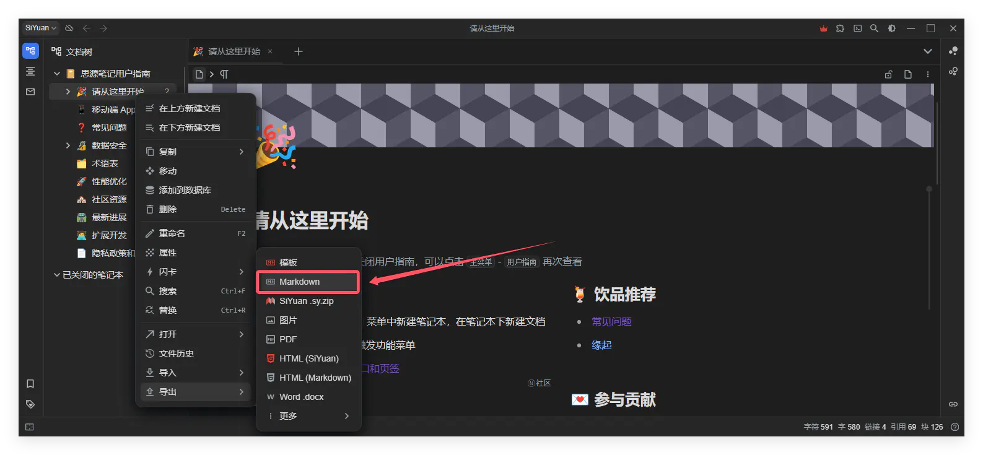Open the inbox panel icon
The width and height of the screenshot is (983, 455).
coord(30,92)
